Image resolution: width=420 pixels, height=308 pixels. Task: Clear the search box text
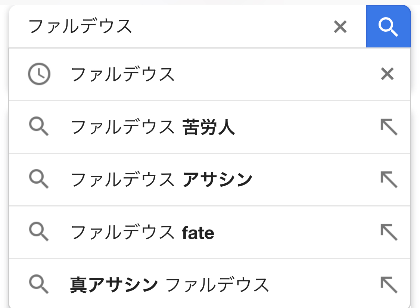[340, 27]
